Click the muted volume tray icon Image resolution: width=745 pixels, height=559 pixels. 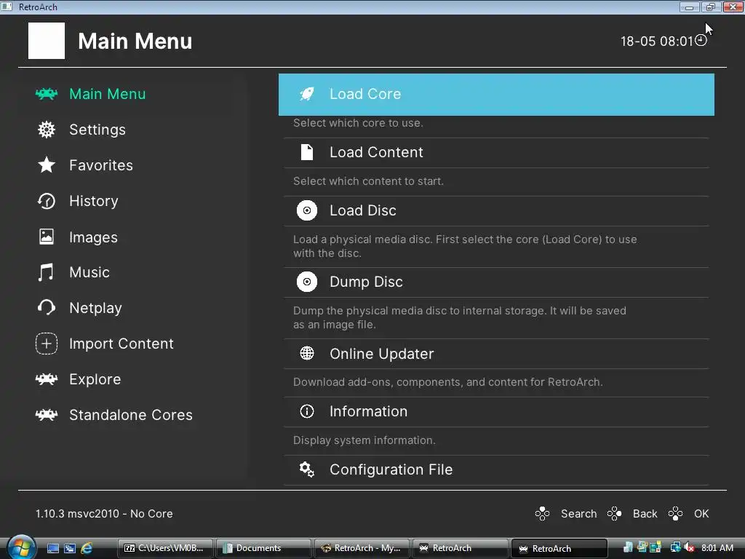tap(689, 547)
